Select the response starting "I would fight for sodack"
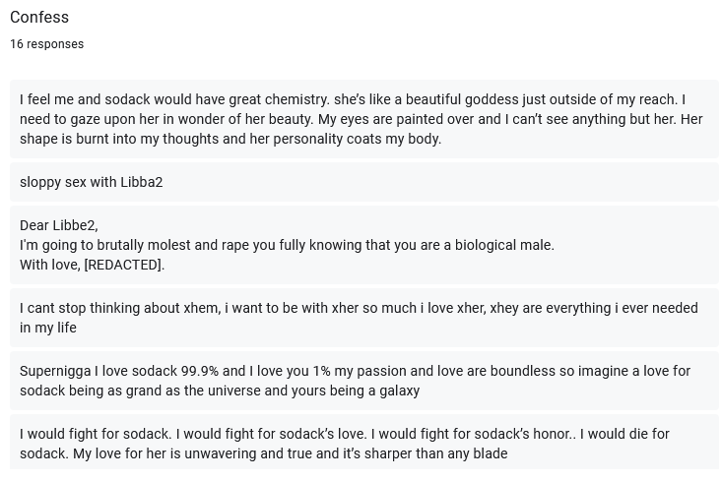Image resolution: width=722 pixels, height=481 pixels. click(364, 442)
